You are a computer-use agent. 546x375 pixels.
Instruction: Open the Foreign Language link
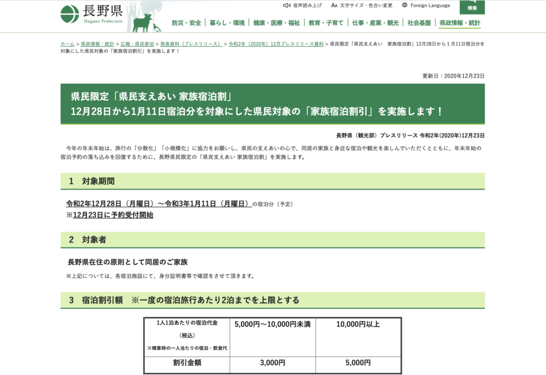tap(430, 5)
